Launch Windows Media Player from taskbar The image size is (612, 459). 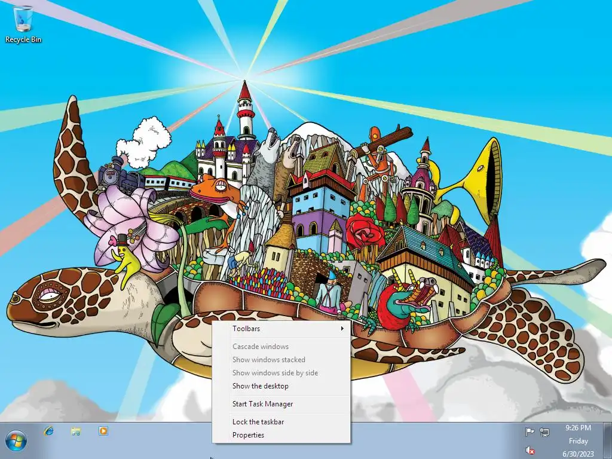click(103, 431)
